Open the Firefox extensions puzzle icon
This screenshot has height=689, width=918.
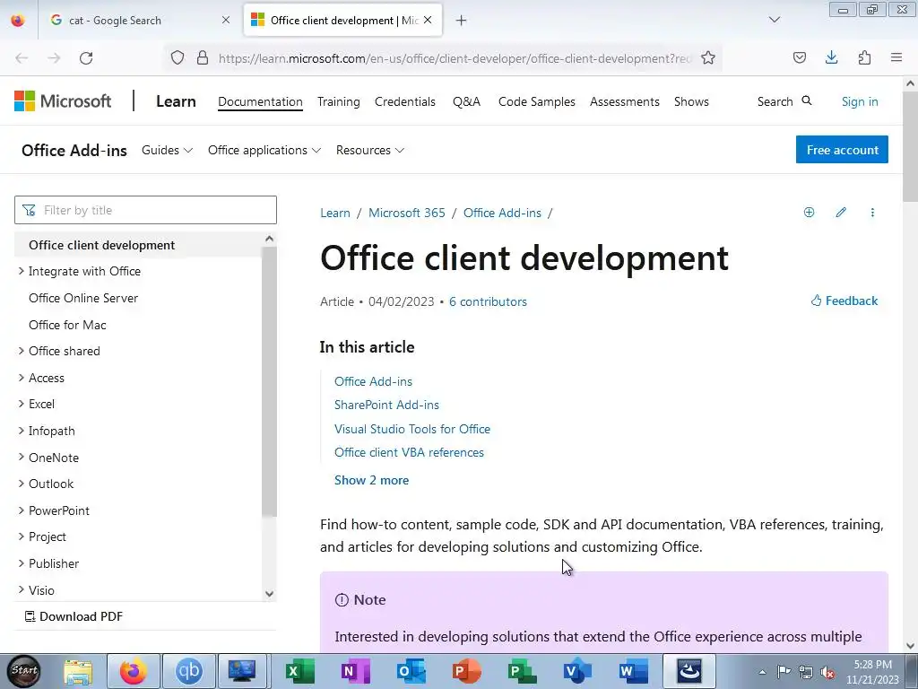[864, 57]
